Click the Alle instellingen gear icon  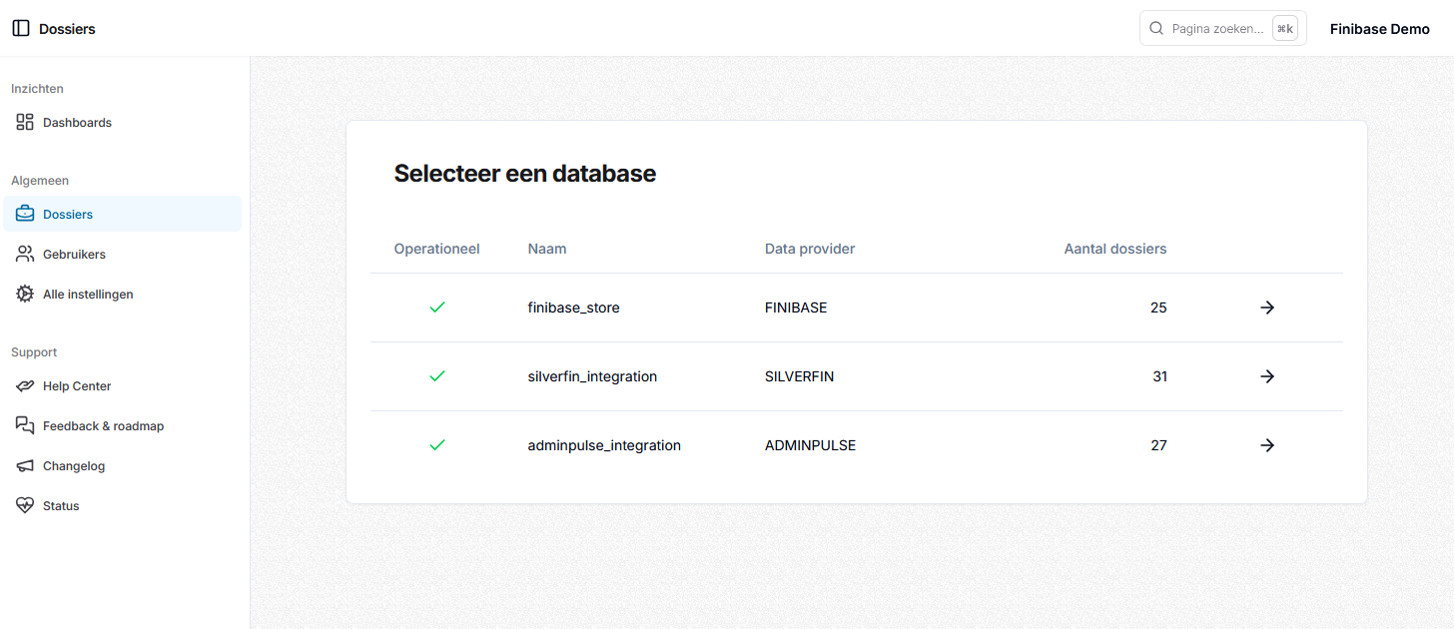point(25,294)
